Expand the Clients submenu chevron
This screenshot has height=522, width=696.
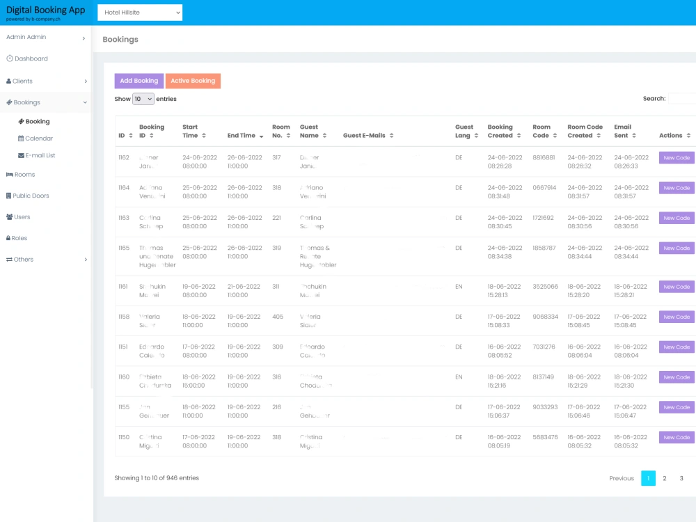click(x=86, y=81)
